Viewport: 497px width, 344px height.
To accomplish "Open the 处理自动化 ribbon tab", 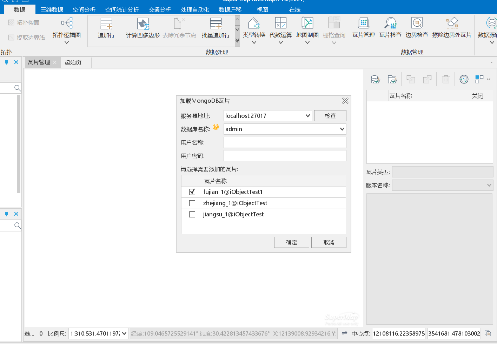I will pos(195,9).
